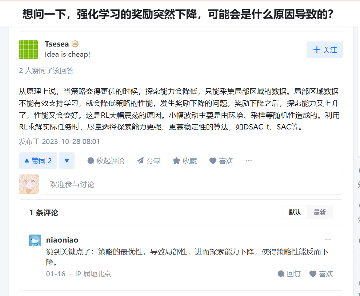
Task: Click the 收藏 star icon to bookmark
Action: click(177, 160)
